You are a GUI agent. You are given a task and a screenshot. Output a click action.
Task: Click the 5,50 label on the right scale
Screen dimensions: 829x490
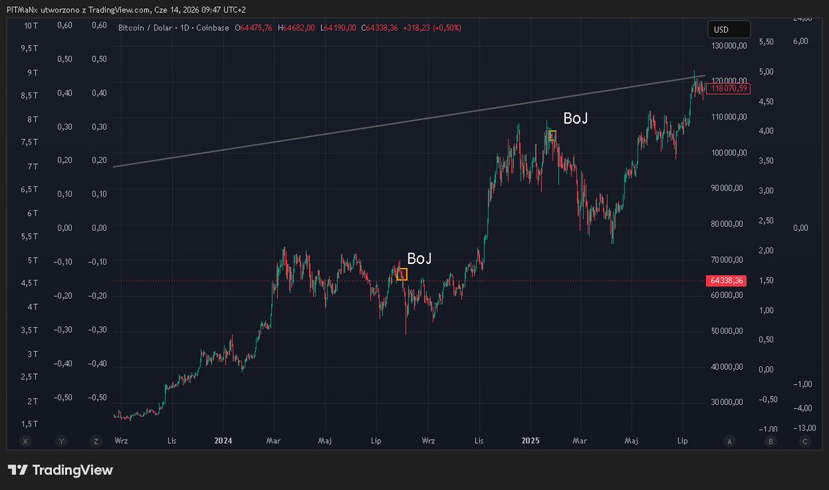[768, 41]
